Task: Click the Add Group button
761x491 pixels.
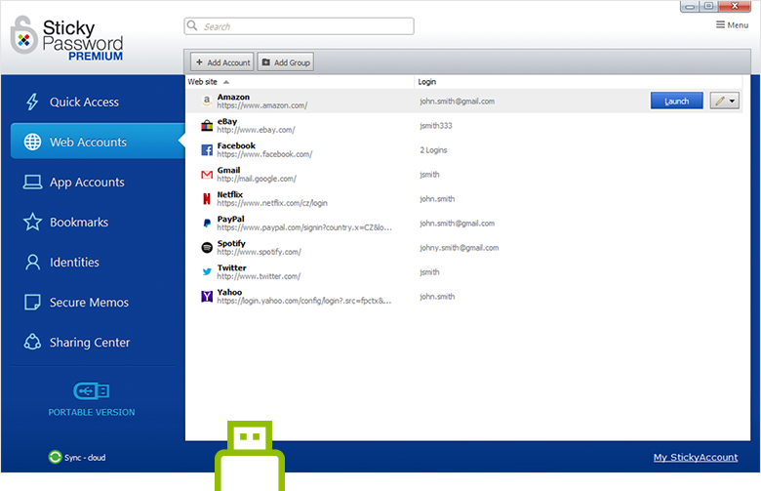Action: pyautogui.click(x=285, y=62)
